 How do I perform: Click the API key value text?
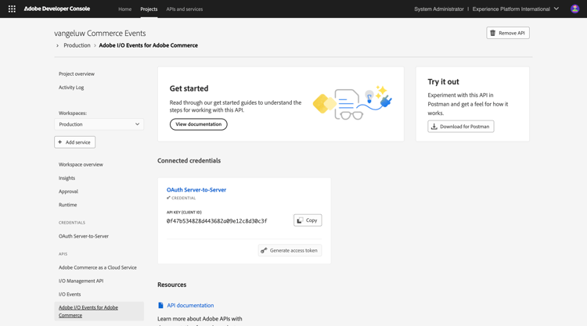pos(217,221)
